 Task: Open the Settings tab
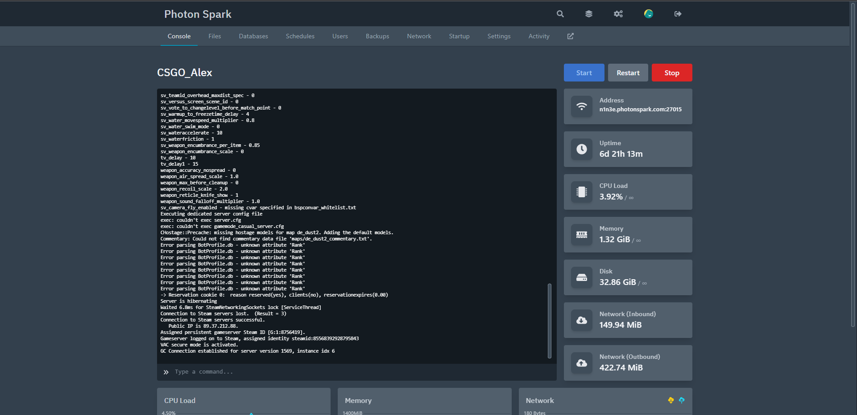(x=499, y=36)
